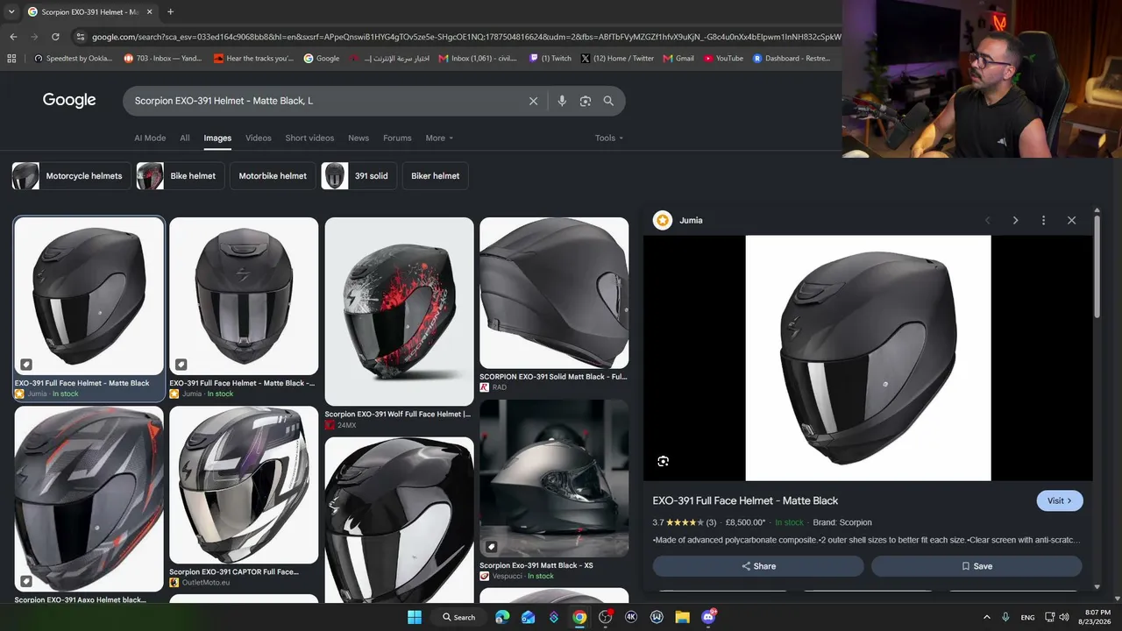The width and height of the screenshot is (1122, 631).
Task: Click the large helmet image in preview
Action: coord(868,358)
